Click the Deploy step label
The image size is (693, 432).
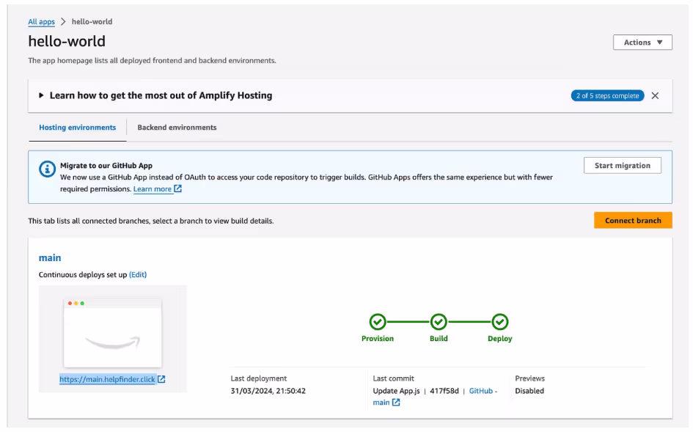coord(500,339)
